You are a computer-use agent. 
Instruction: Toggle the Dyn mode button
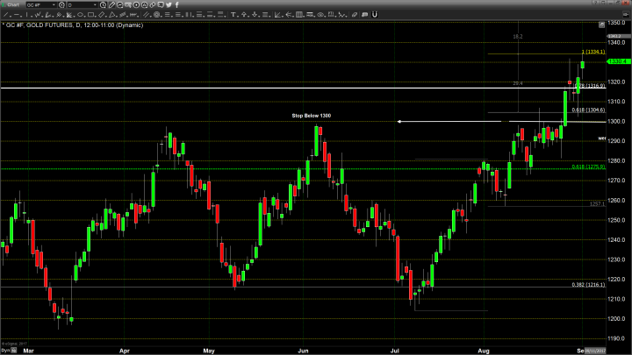point(5,351)
